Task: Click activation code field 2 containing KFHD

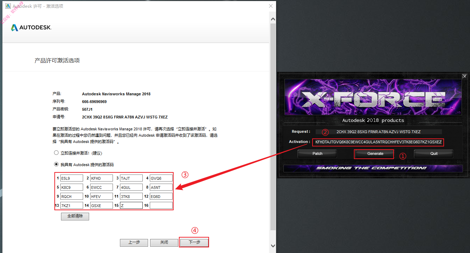Action: (x=101, y=178)
